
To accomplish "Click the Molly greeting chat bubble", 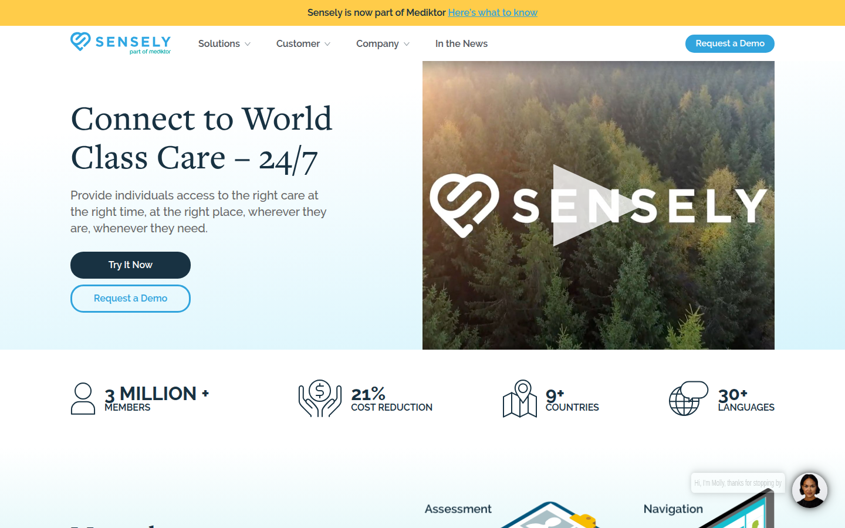I will tap(738, 483).
